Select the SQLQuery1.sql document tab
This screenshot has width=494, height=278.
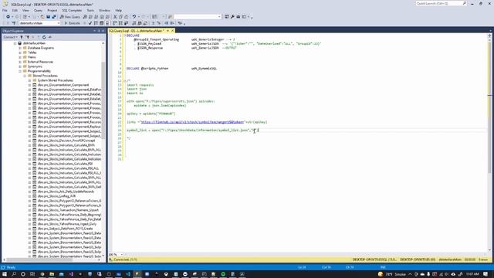tap(137, 31)
